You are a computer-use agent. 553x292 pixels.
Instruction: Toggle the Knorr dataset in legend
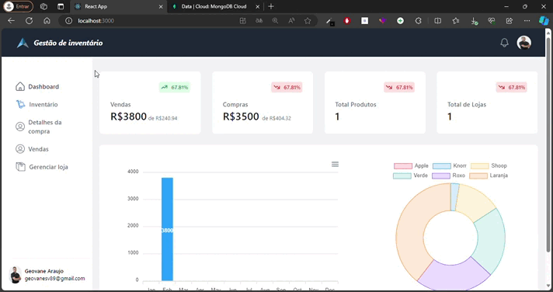(450, 165)
